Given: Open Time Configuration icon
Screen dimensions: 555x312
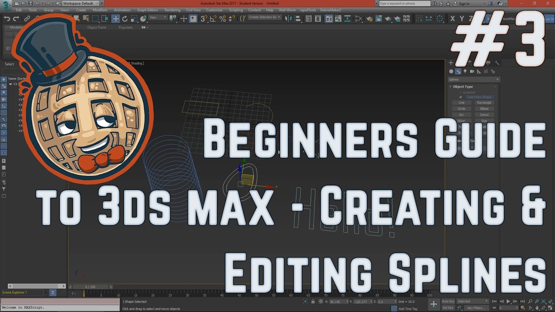Looking at the screenshot, I should coord(522,308).
